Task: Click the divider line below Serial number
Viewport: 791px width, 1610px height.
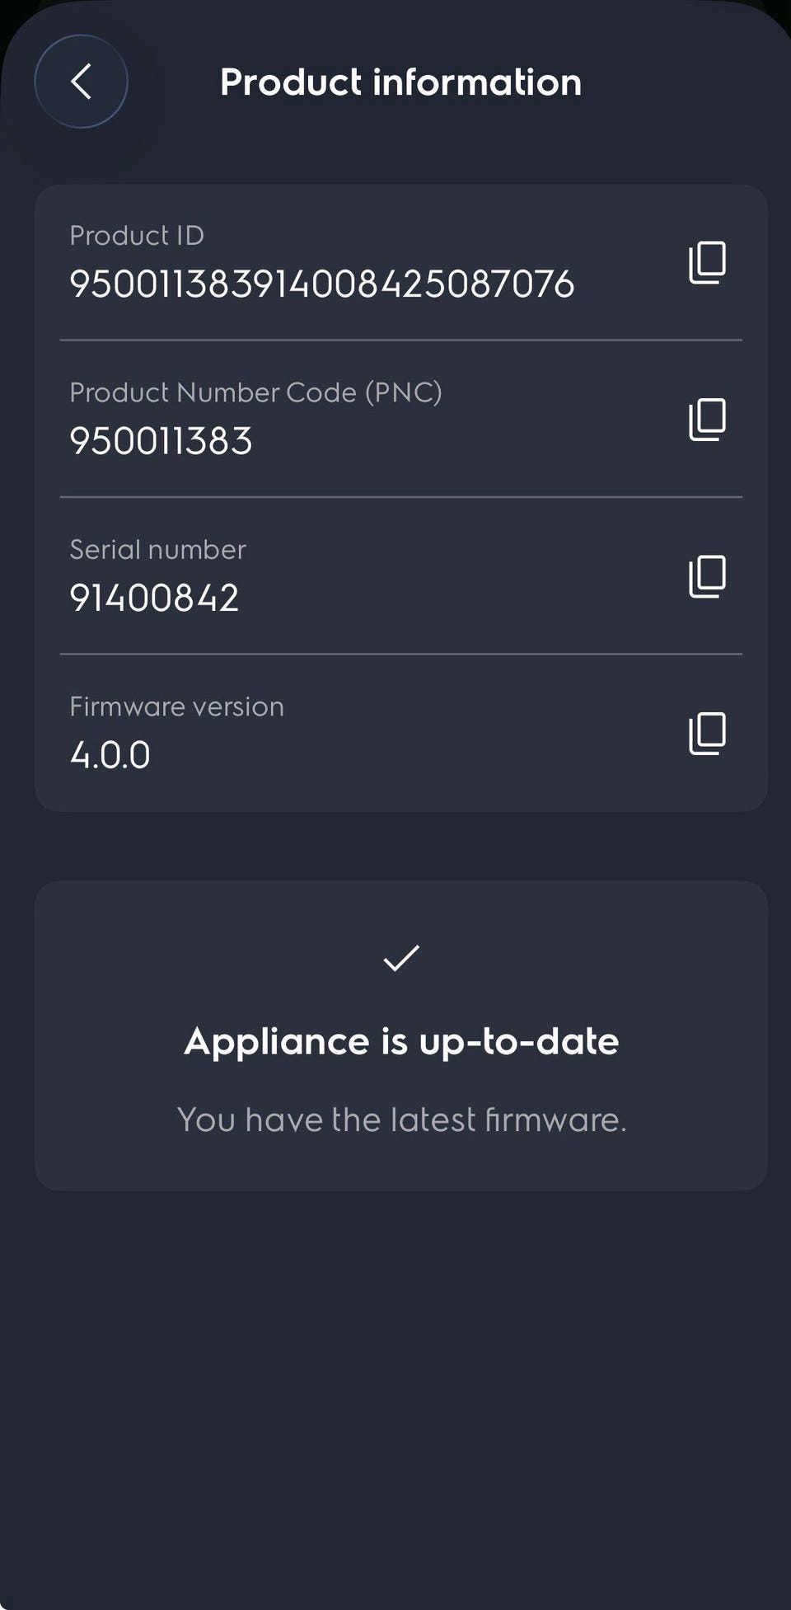Action: coord(401,655)
